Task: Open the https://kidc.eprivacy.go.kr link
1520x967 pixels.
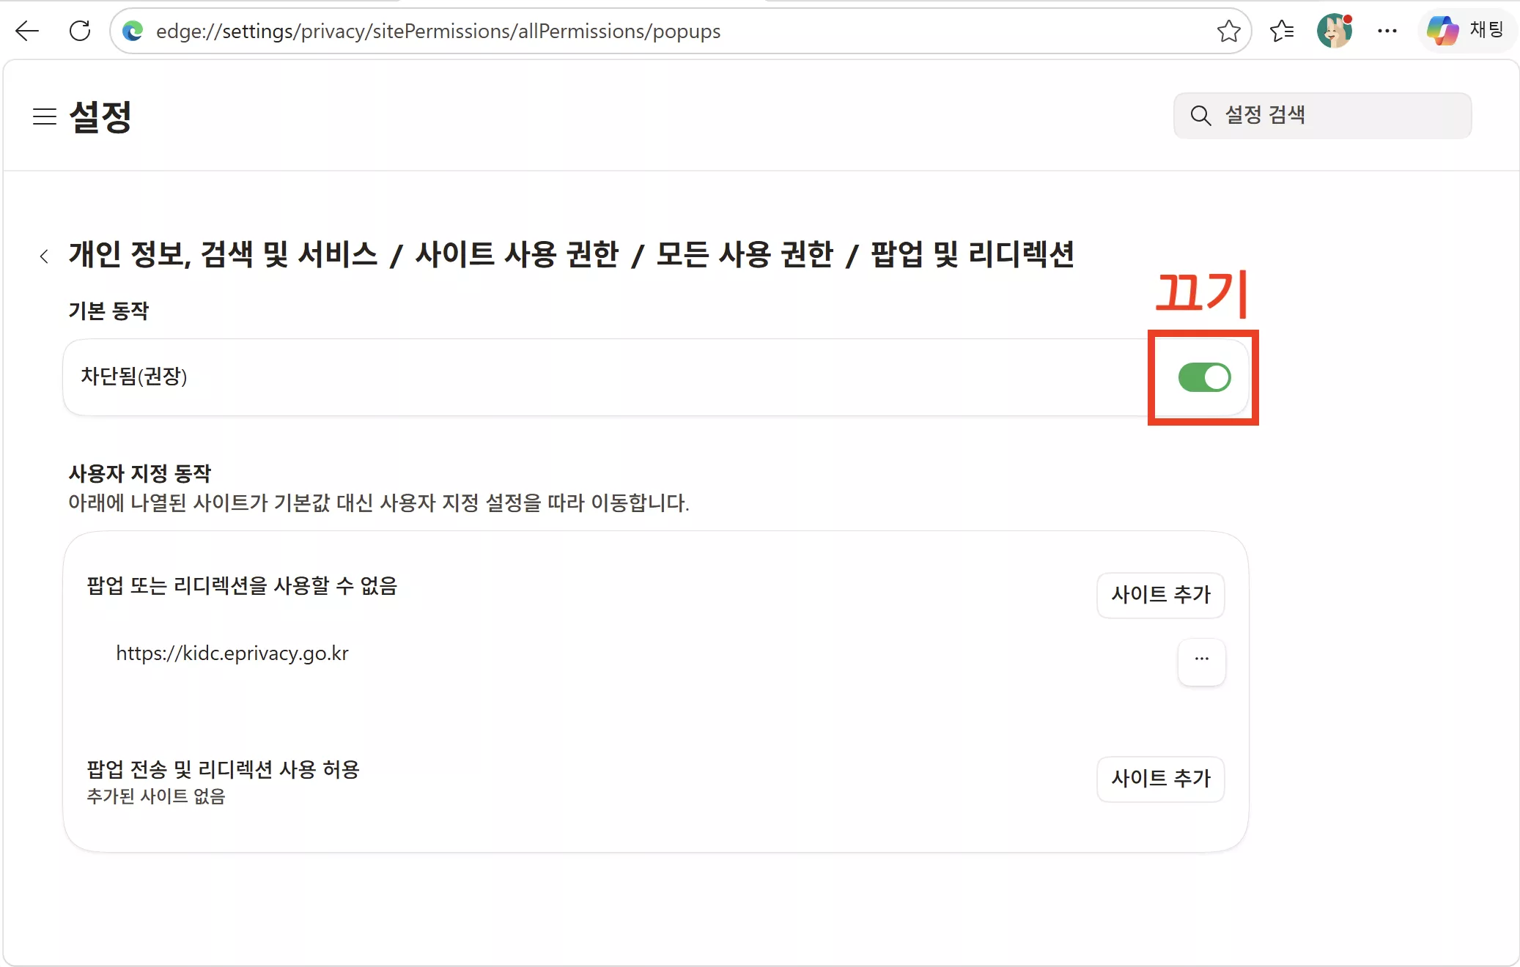Action: [x=232, y=653]
